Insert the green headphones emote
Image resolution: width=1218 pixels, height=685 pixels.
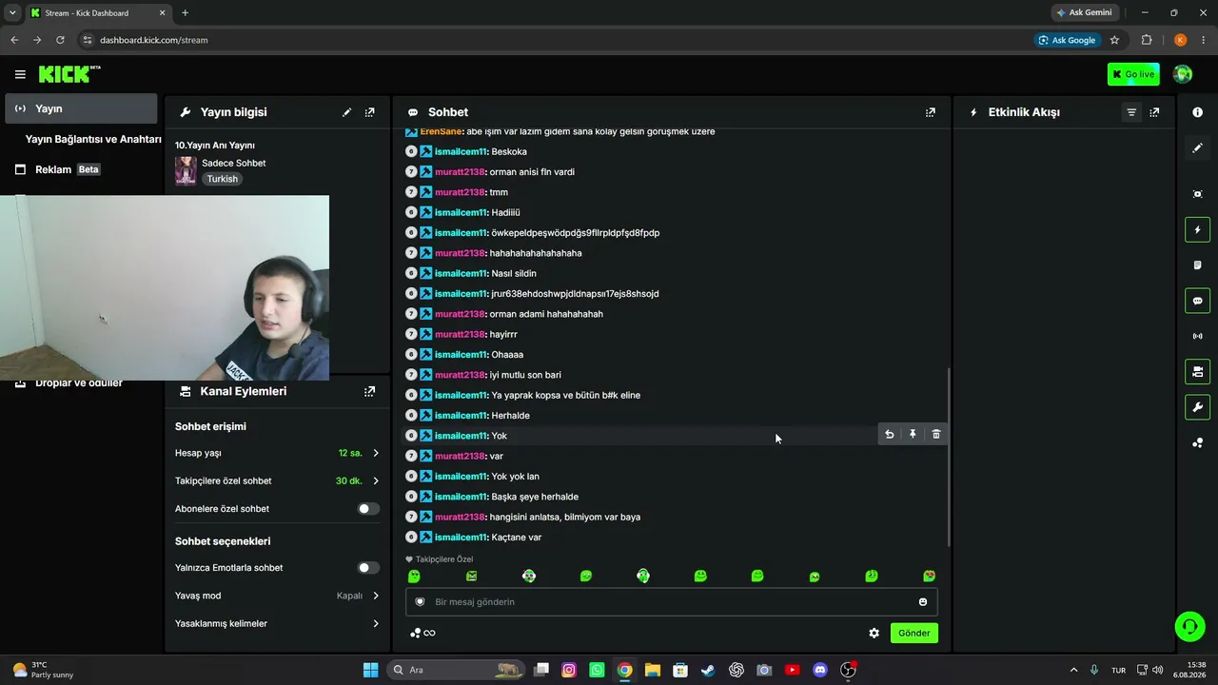point(643,576)
